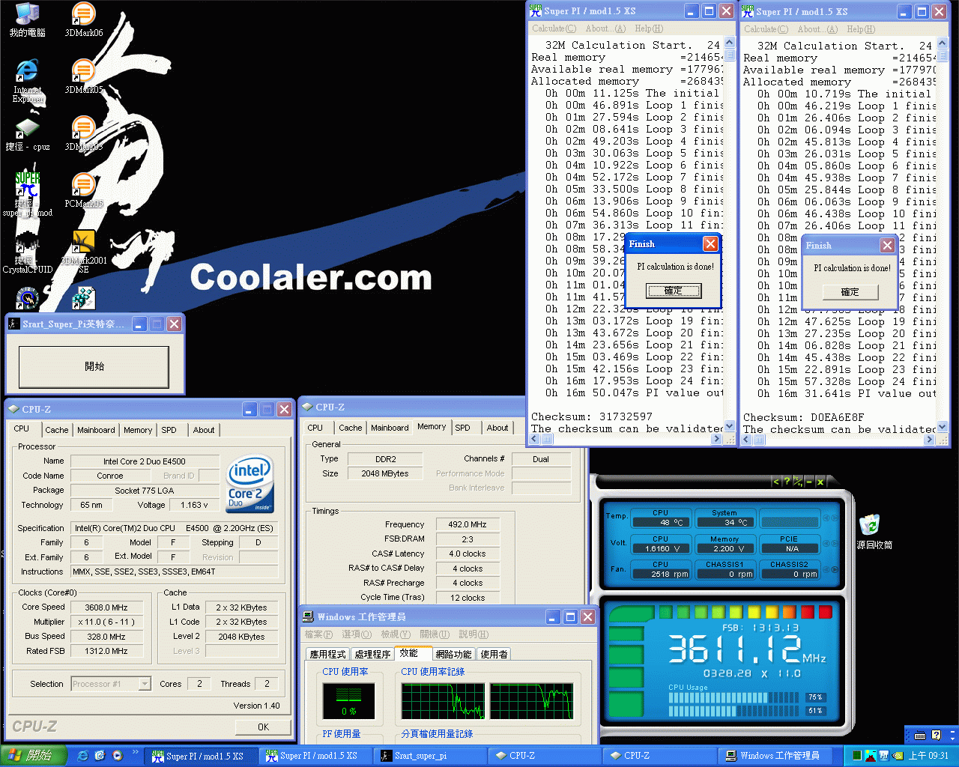The width and height of the screenshot is (959, 767).
Task: Launch the Internet Explorer desktop icon
Action: [x=27, y=81]
